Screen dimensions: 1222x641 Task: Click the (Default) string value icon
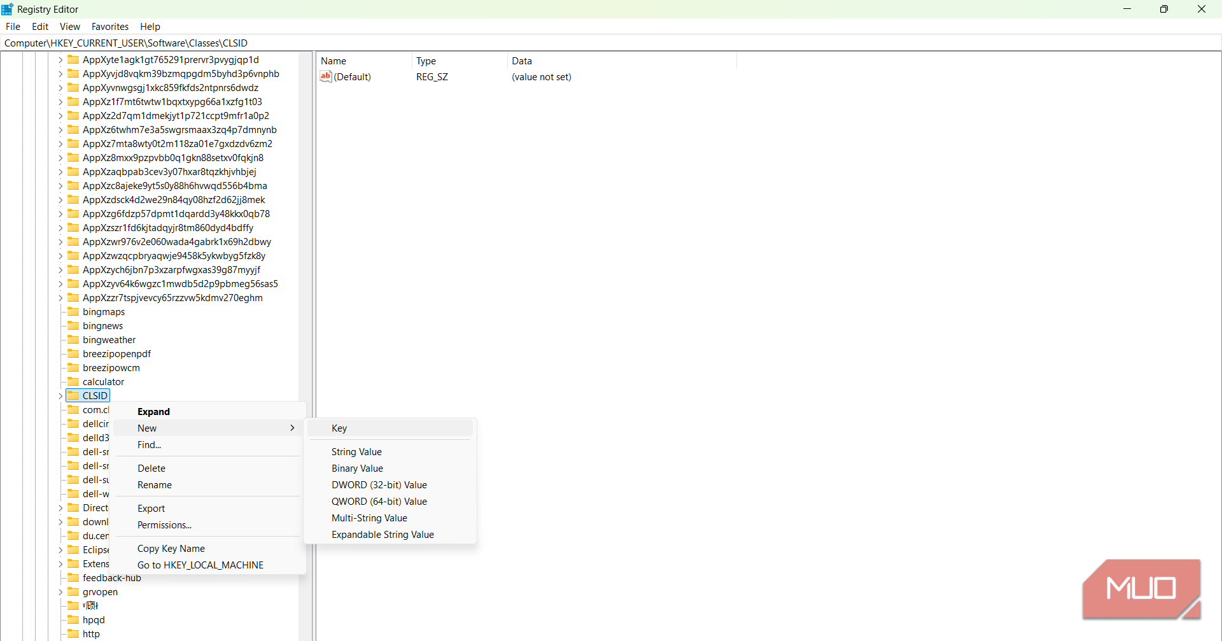(326, 76)
